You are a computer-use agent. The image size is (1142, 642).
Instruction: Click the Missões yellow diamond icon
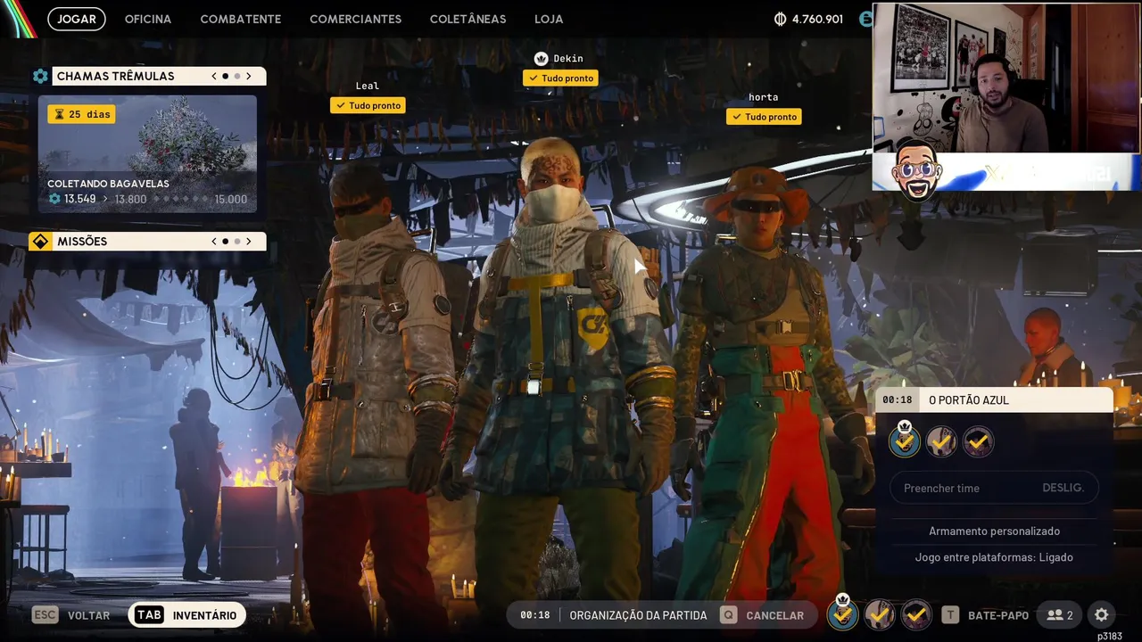40,242
